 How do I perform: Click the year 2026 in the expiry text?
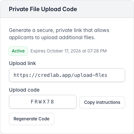(75, 51)
